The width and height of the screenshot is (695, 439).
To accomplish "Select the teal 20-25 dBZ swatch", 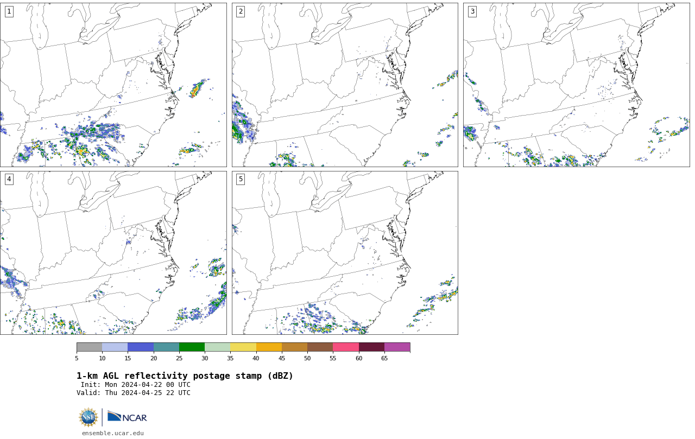I will (x=166, y=347).
